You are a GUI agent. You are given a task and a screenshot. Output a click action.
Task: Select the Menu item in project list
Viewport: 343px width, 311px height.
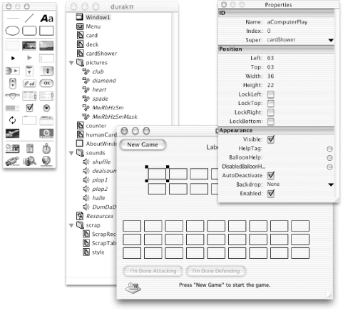click(93, 26)
